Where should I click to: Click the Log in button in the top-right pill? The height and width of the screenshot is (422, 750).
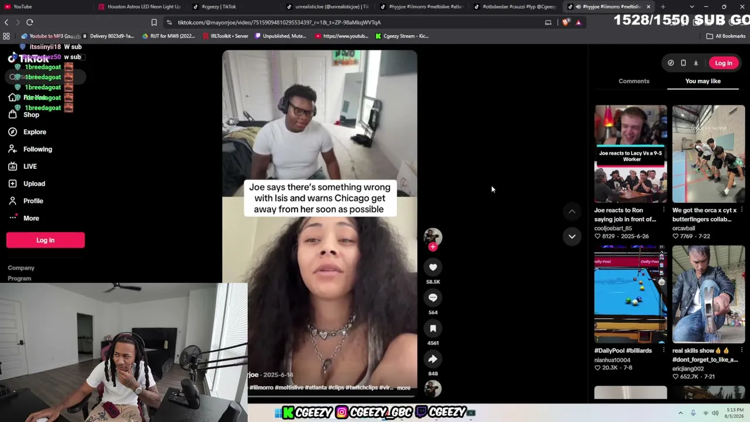[724, 63]
